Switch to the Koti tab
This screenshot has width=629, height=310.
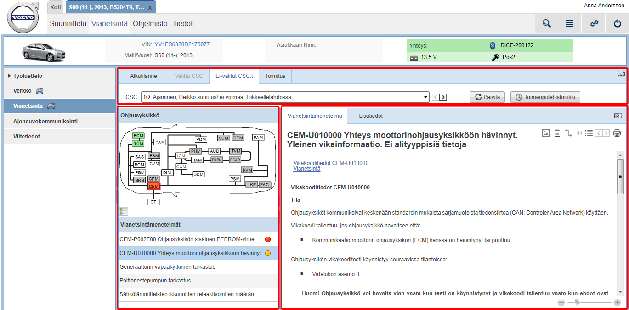coord(55,7)
